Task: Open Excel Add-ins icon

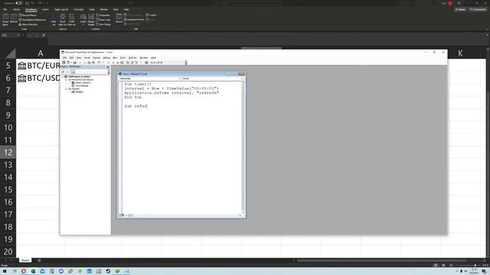Action: (63, 19)
